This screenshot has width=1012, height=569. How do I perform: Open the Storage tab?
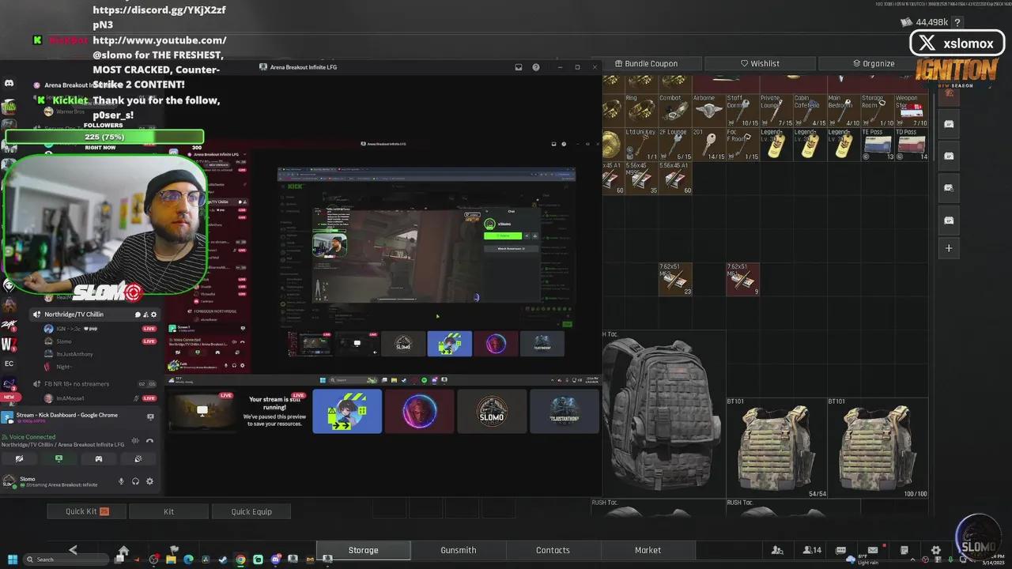[x=363, y=550]
